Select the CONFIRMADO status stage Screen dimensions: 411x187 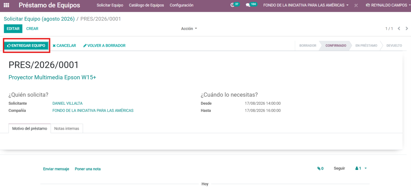pos(336,46)
